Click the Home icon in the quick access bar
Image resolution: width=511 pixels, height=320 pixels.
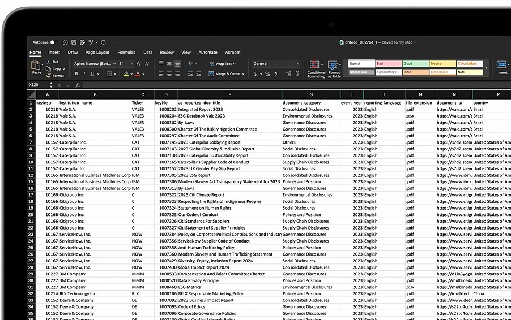[x=65, y=42]
